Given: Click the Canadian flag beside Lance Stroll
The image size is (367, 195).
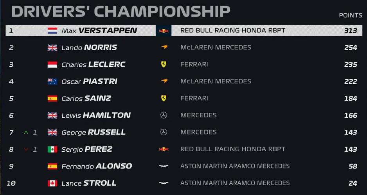Looking at the screenshot, I should click(x=52, y=183).
